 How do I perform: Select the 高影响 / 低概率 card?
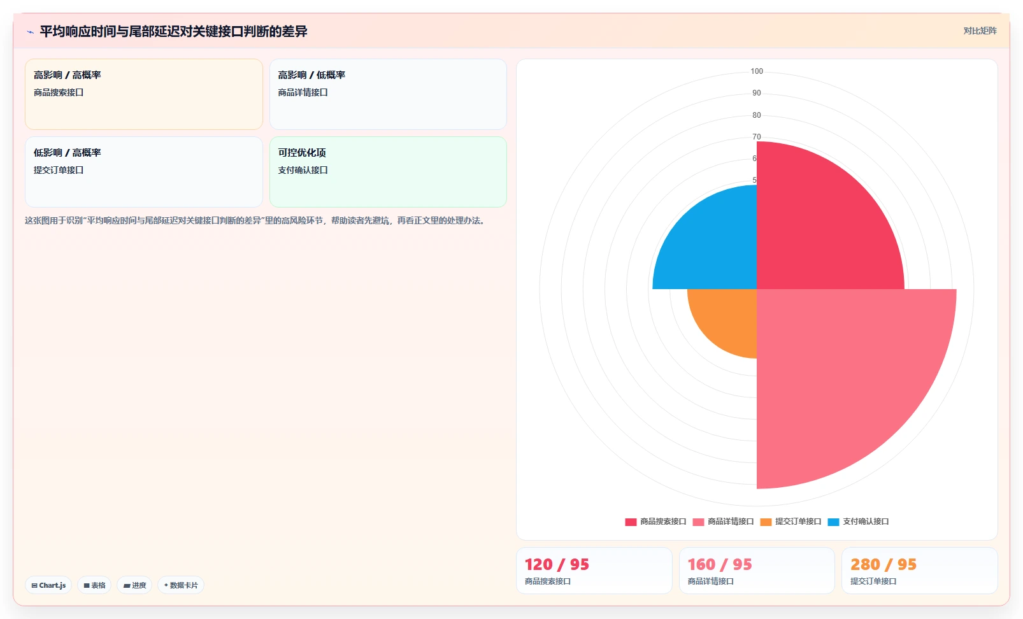388,94
